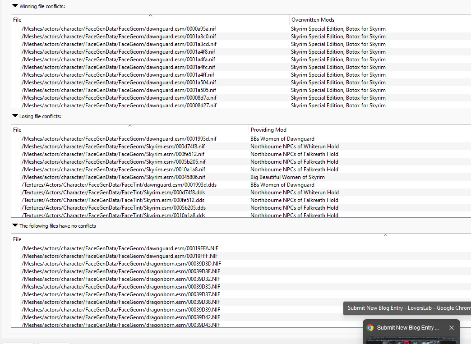This screenshot has height=344, width=471.
Task: Click Overwritten Mods cell for 0000a95a.nif
Action: point(338,29)
